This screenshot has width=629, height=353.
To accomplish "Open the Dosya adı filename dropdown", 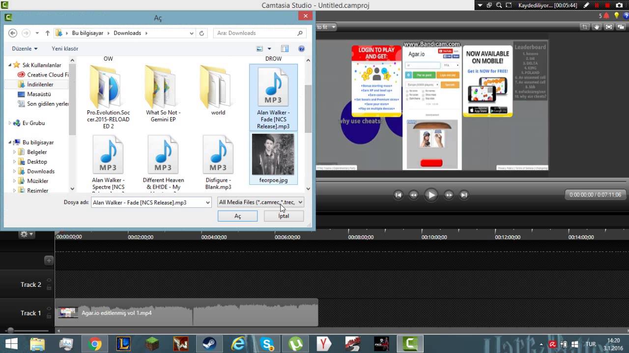I will pyautogui.click(x=207, y=202).
